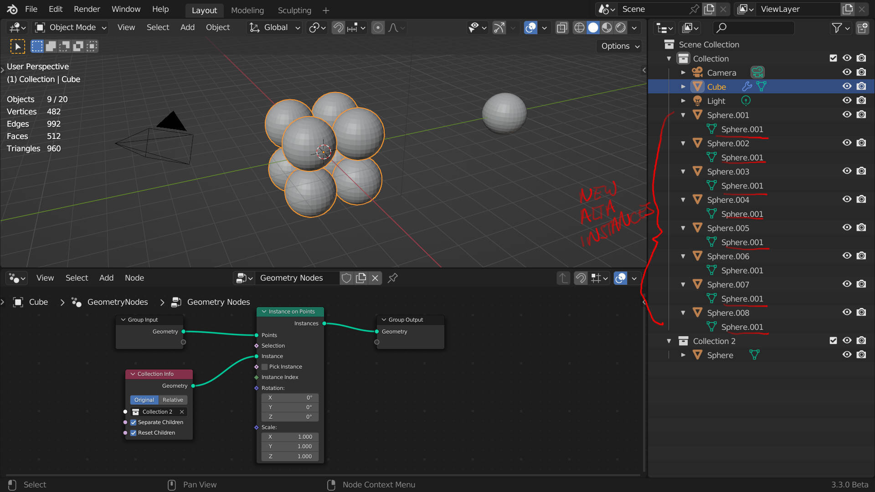The height and width of the screenshot is (492, 875).
Task: Click the New Material copy icon in node header
Action: pos(361,278)
